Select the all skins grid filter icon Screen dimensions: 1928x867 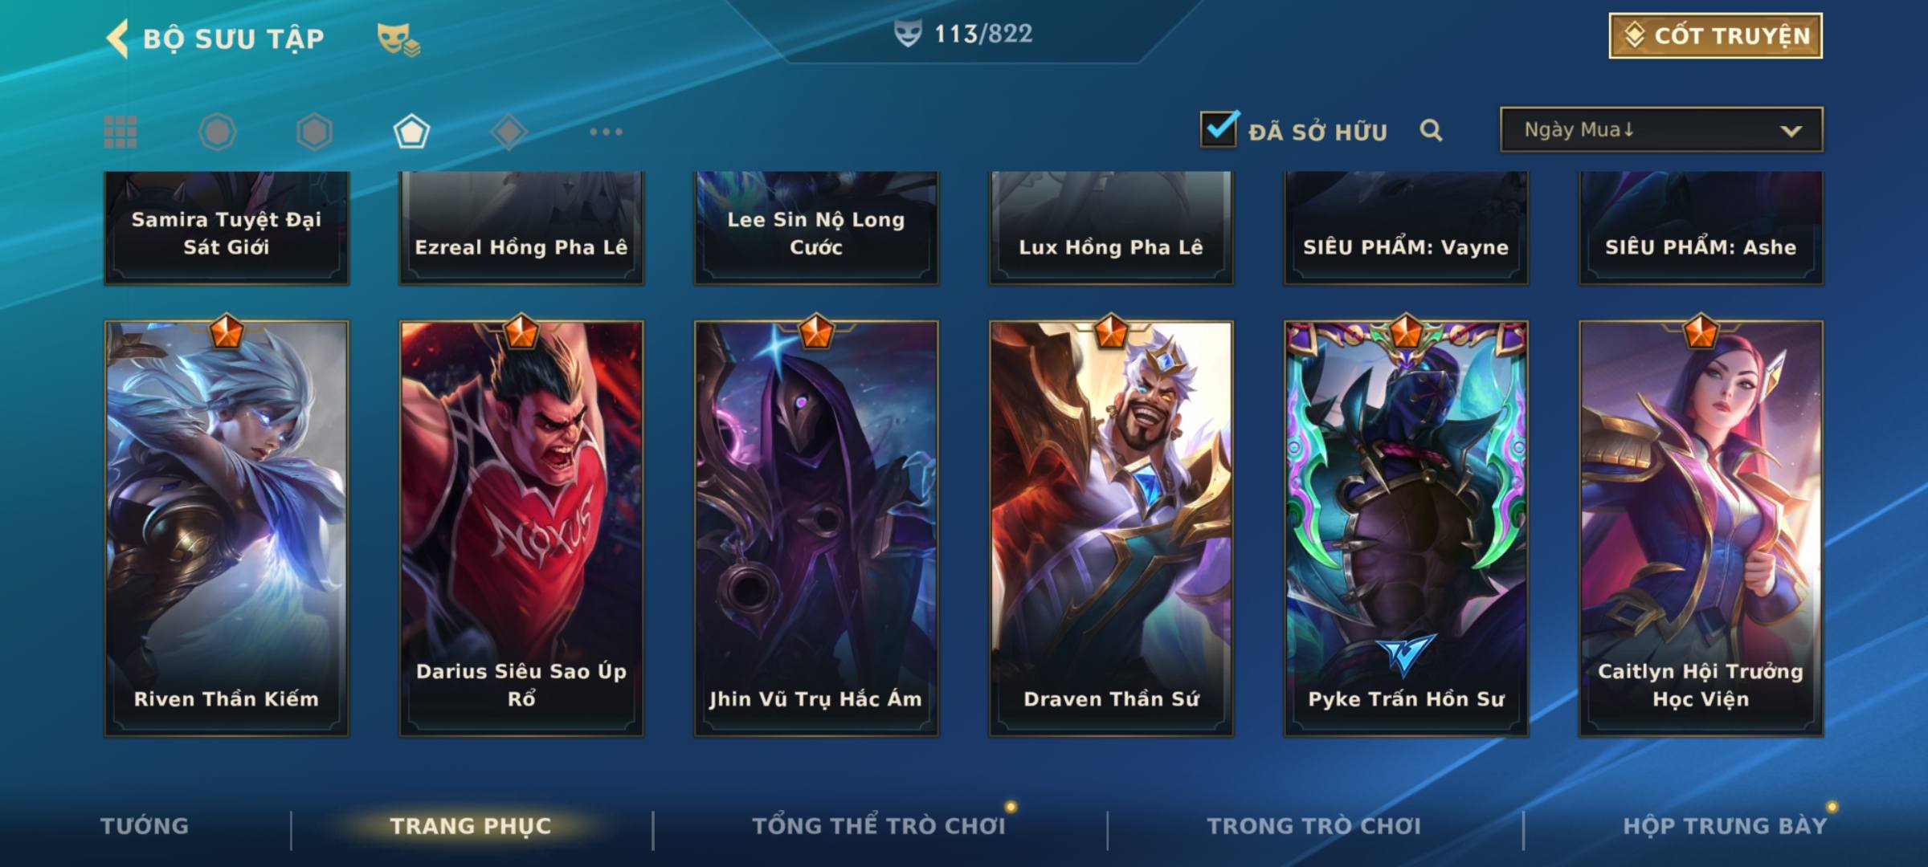point(120,132)
